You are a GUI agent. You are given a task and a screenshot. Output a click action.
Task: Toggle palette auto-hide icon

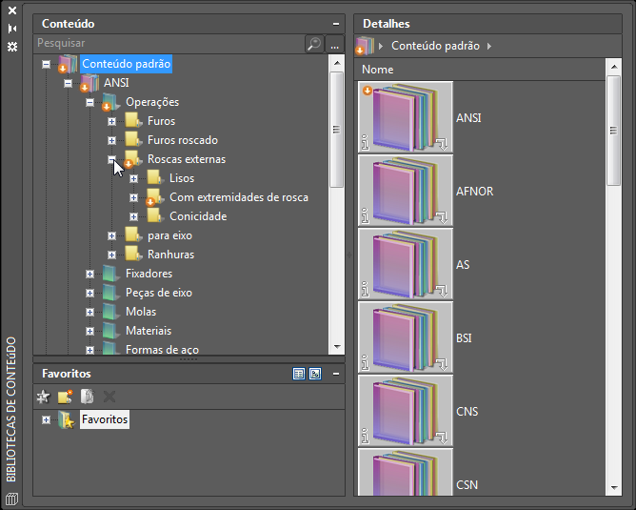point(12,29)
